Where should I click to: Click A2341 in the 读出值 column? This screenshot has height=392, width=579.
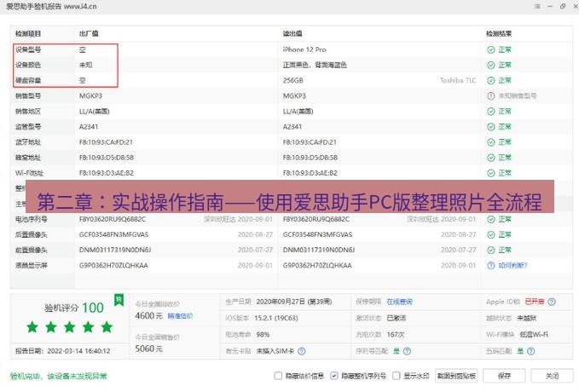292,127
